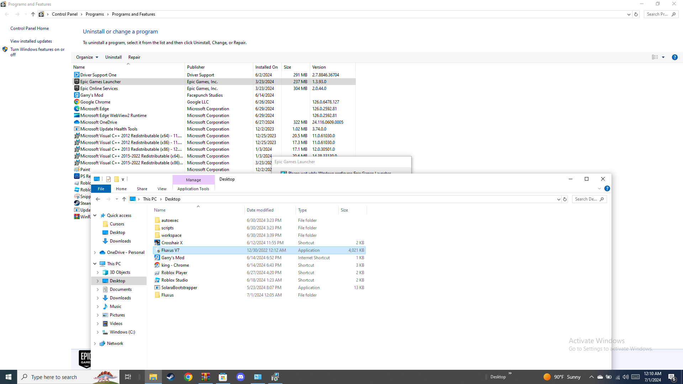Click Explorer's Properties quick access icon
Viewport: 683px width, 384px height.
108,179
